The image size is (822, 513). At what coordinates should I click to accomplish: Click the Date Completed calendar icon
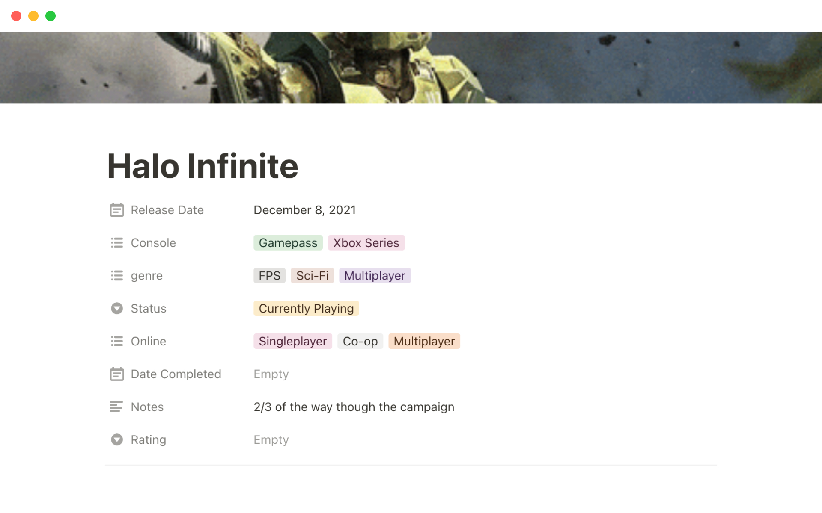(x=116, y=374)
